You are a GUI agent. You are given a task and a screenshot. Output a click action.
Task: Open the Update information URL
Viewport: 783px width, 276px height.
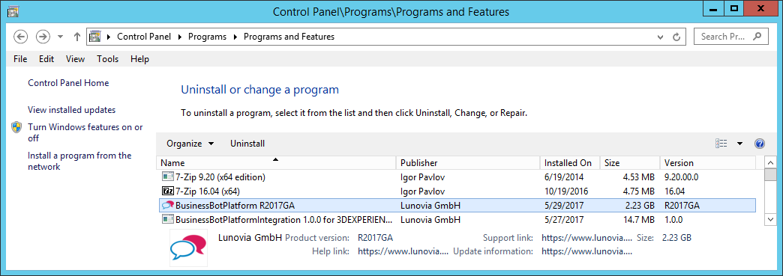coord(586,251)
